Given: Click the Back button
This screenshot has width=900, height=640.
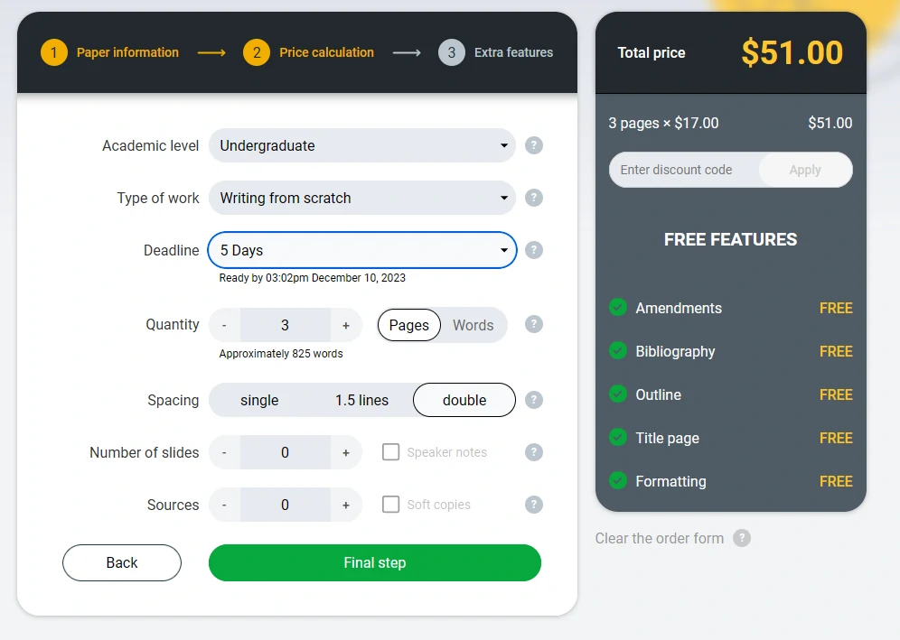Looking at the screenshot, I should click(x=121, y=562).
